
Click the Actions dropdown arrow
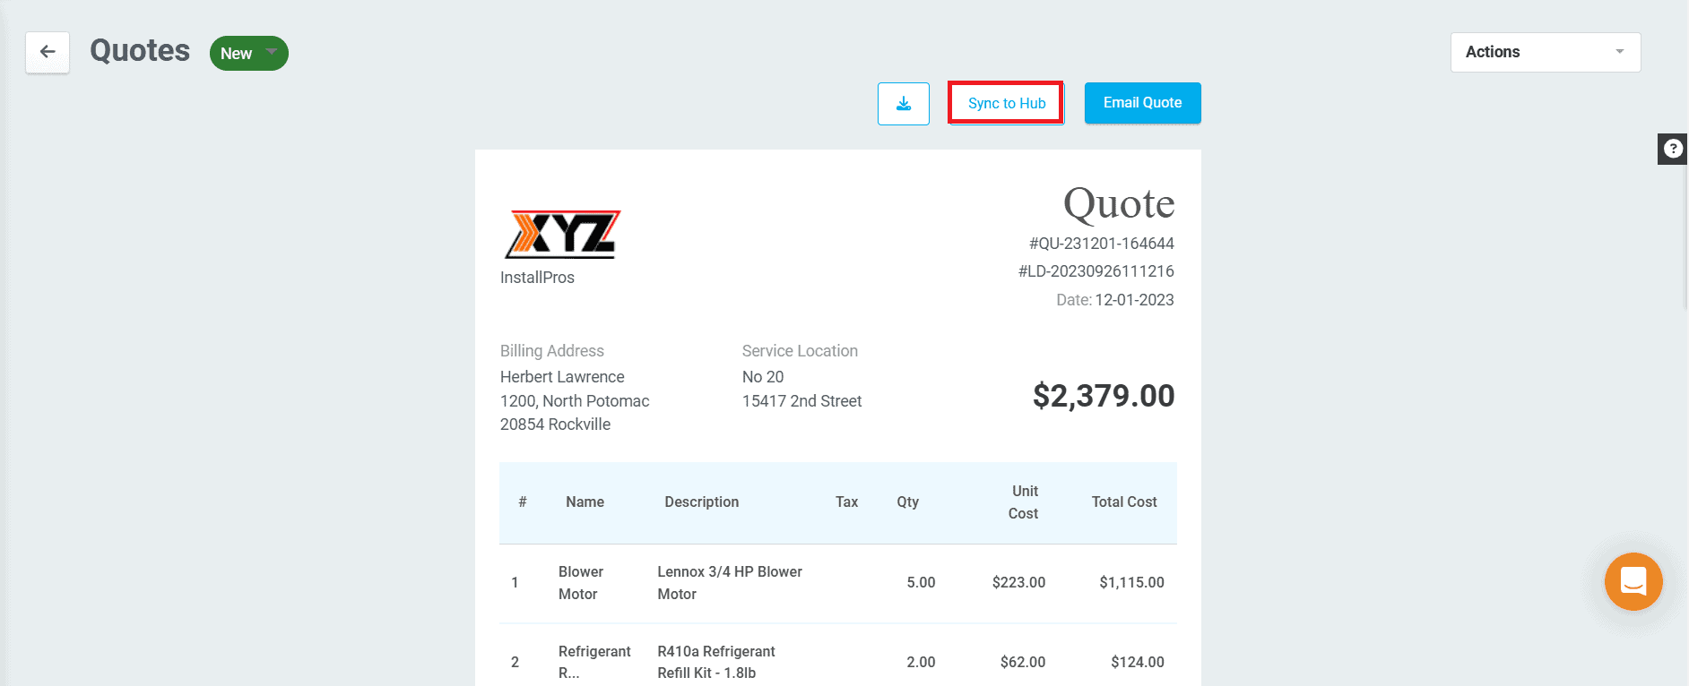[x=1619, y=52]
